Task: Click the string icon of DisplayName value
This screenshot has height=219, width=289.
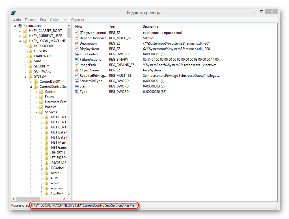Action: 77,49
